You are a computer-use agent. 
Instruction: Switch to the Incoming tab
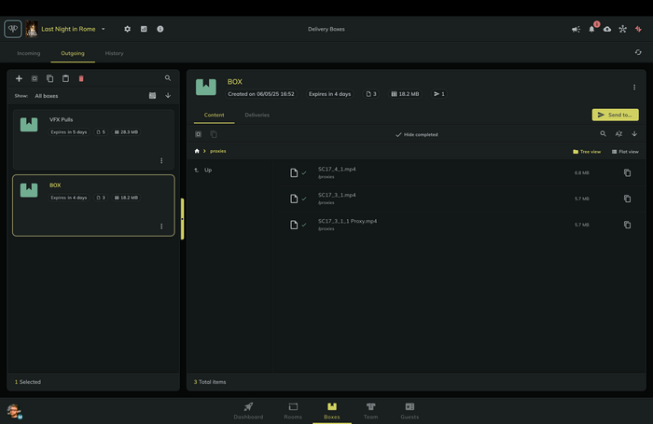coord(29,53)
